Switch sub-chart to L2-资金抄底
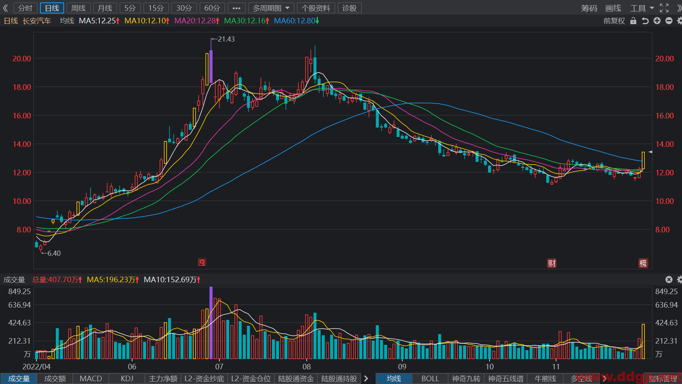Image resolution: width=682 pixels, height=384 pixels. (x=204, y=378)
